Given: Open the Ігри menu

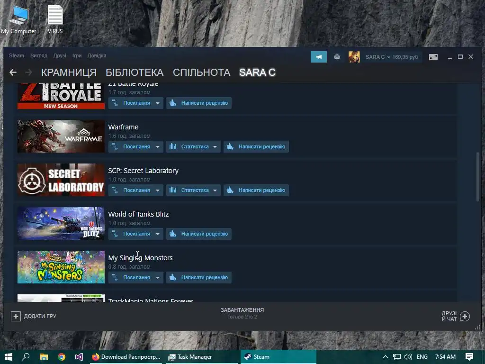Looking at the screenshot, I should (x=77, y=56).
